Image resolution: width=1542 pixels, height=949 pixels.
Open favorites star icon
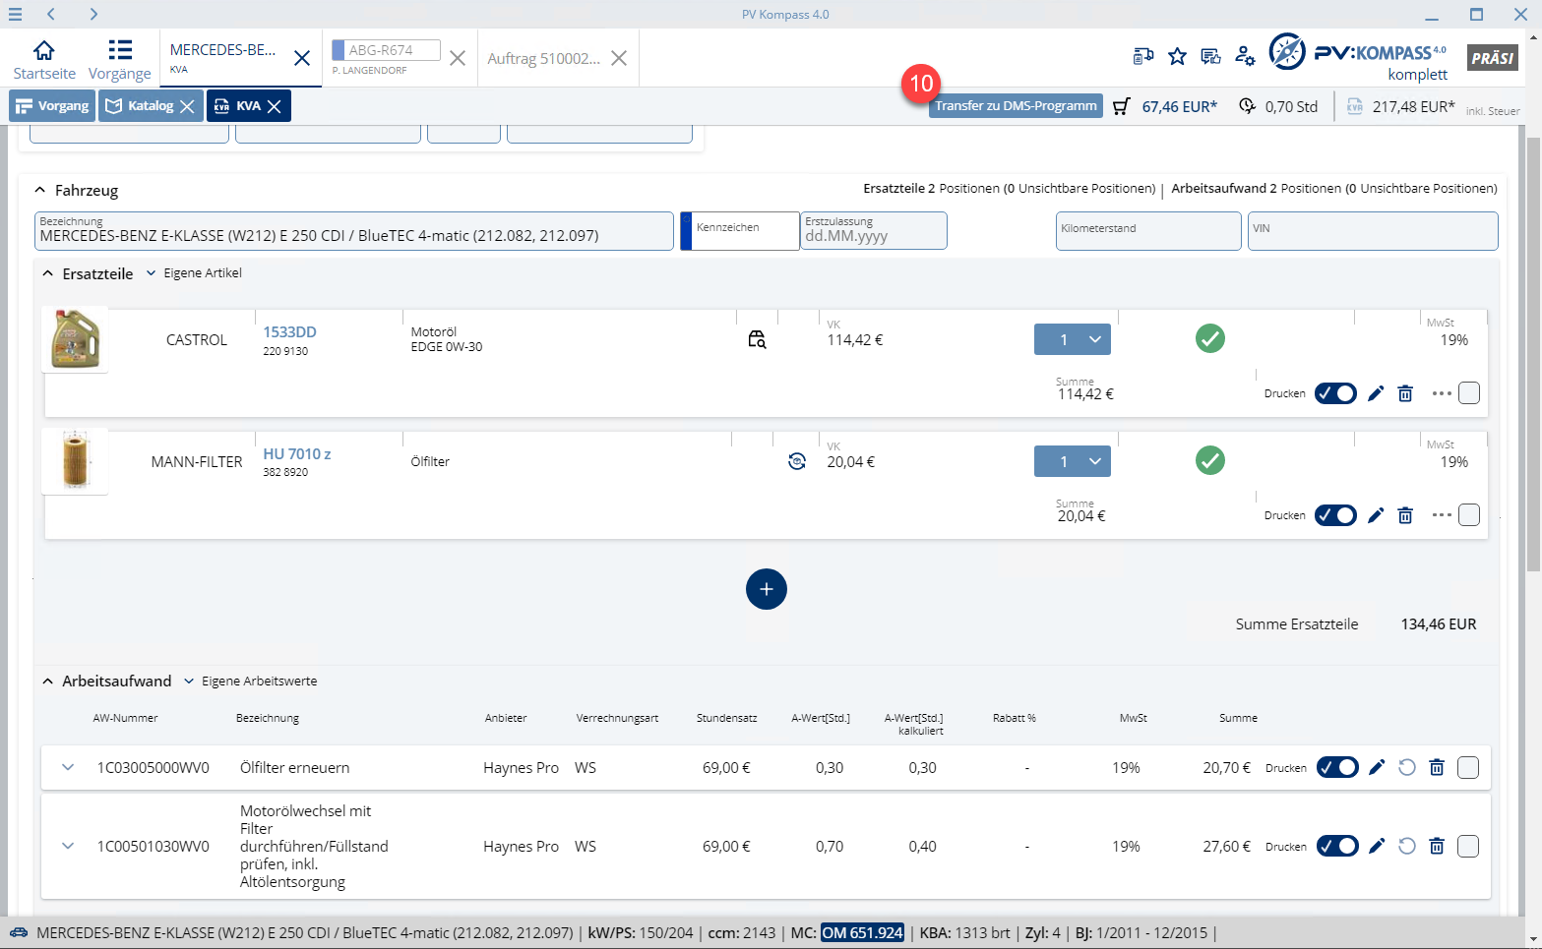pyautogui.click(x=1177, y=56)
